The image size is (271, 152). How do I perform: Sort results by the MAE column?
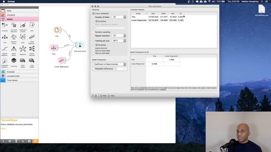tap(172, 14)
